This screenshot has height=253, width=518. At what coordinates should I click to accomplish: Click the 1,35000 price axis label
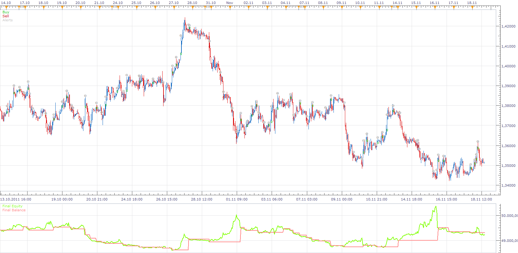tap(508, 166)
